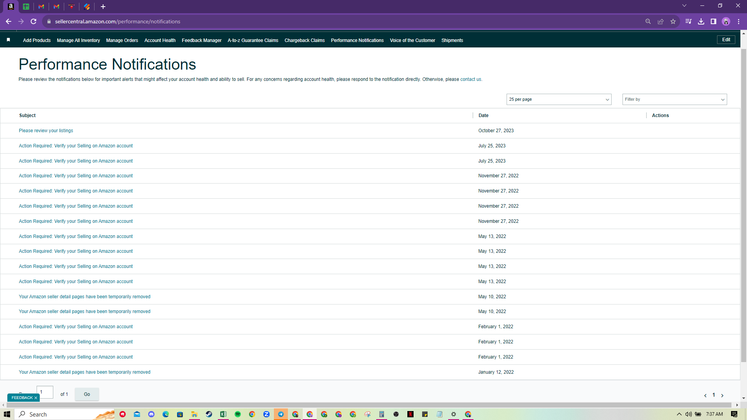Expand the 'Filter by' dropdown
The width and height of the screenshot is (747, 420).
pyautogui.click(x=675, y=100)
